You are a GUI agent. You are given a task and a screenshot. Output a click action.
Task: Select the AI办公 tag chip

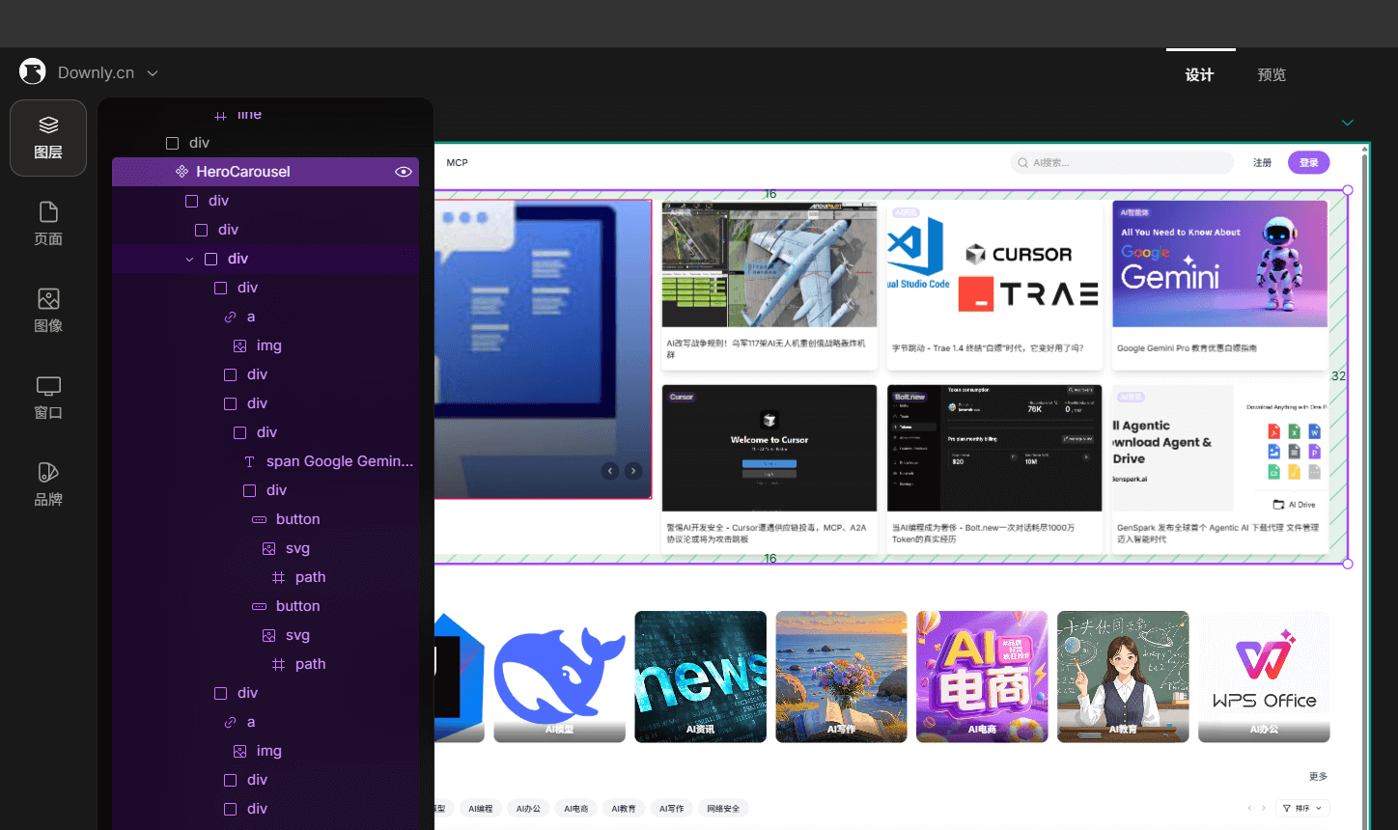click(528, 809)
